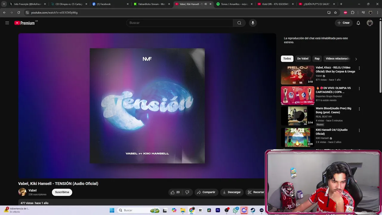Open Chrome profile avatar in toolbar
The width and height of the screenshot is (382, 215).
(370, 13)
